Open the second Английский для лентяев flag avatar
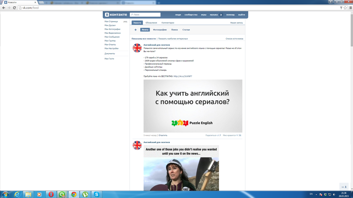 [137, 146]
